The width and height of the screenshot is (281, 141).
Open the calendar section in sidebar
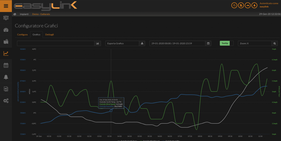(6, 65)
